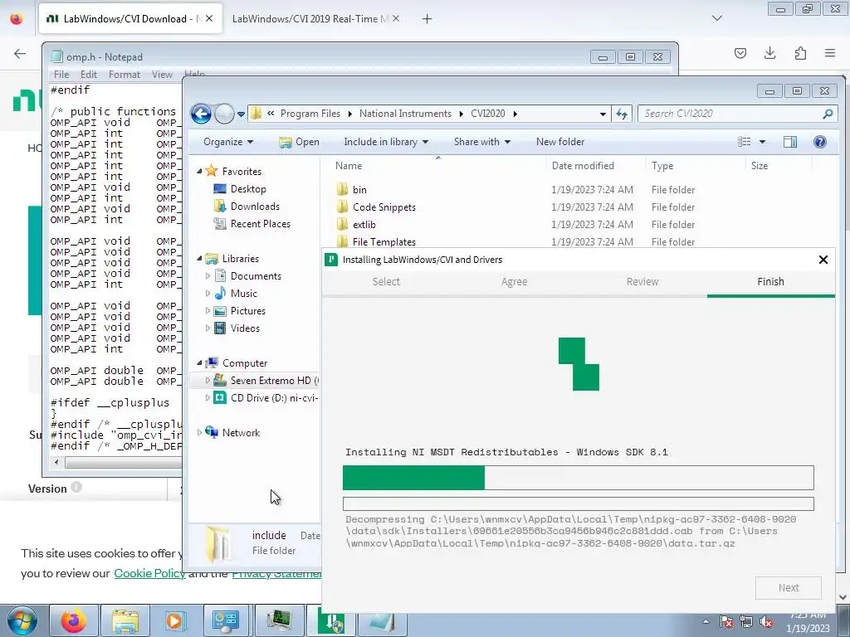This screenshot has width=850, height=637.
Task: Collapse the Favorites tree section
Action: [x=199, y=171]
